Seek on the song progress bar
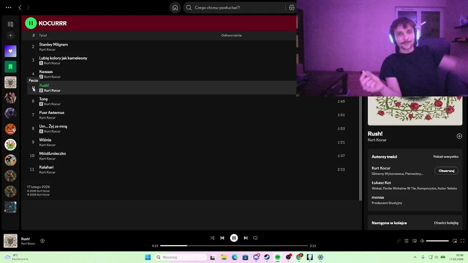 pos(234,246)
